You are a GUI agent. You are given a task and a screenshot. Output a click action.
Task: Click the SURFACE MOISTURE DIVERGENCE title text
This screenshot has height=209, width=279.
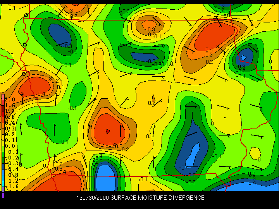(x=157, y=198)
